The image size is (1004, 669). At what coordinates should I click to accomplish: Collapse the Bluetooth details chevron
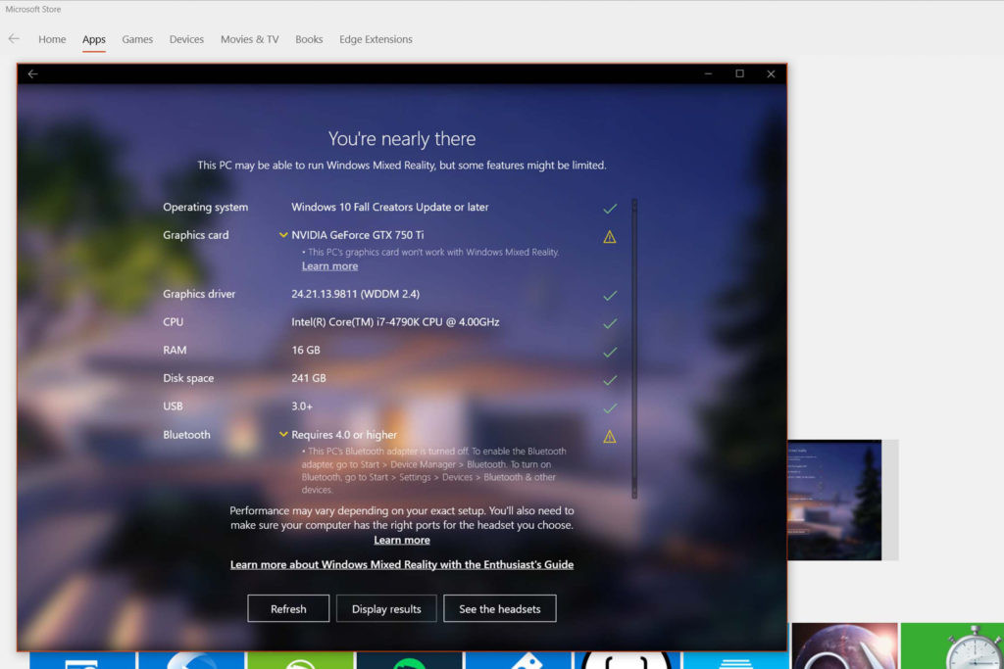[x=283, y=434]
